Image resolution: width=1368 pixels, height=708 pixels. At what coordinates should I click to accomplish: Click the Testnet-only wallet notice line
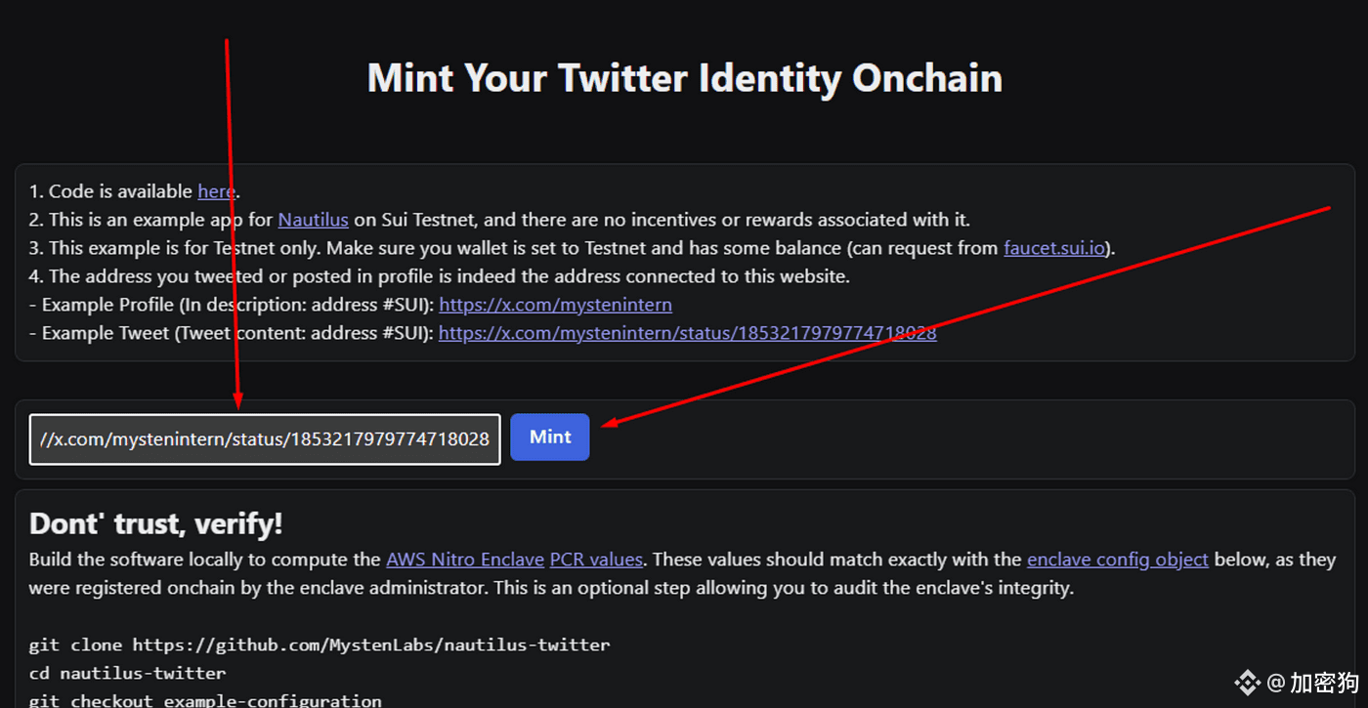(x=572, y=248)
